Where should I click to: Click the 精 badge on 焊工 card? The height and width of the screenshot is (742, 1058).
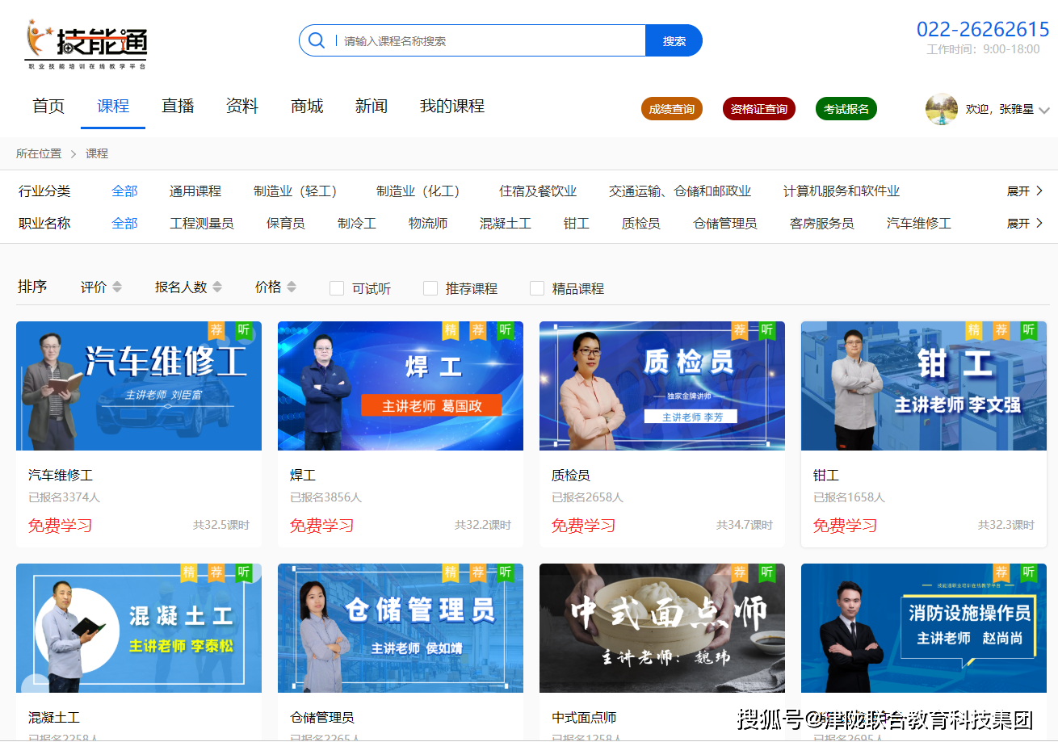pos(451,330)
